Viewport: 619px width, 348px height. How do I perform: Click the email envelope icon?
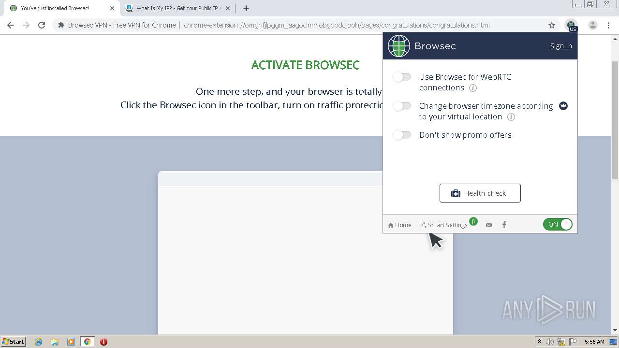coord(489,225)
